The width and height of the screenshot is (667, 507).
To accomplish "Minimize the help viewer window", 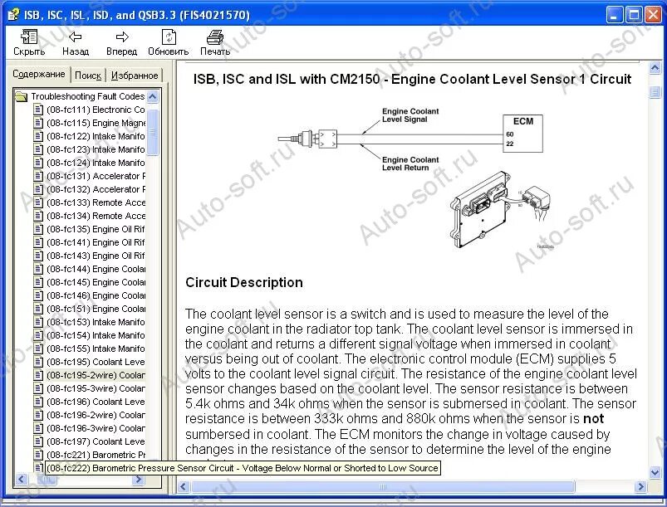I will (614, 15).
